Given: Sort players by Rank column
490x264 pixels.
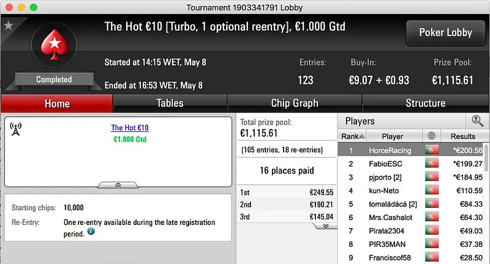Looking at the screenshot, I should tap(353, 136).
